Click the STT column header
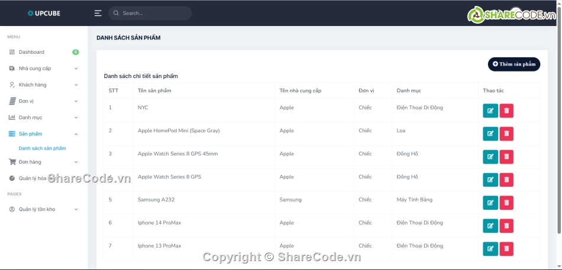562x270 pixels. click(113, 90)
